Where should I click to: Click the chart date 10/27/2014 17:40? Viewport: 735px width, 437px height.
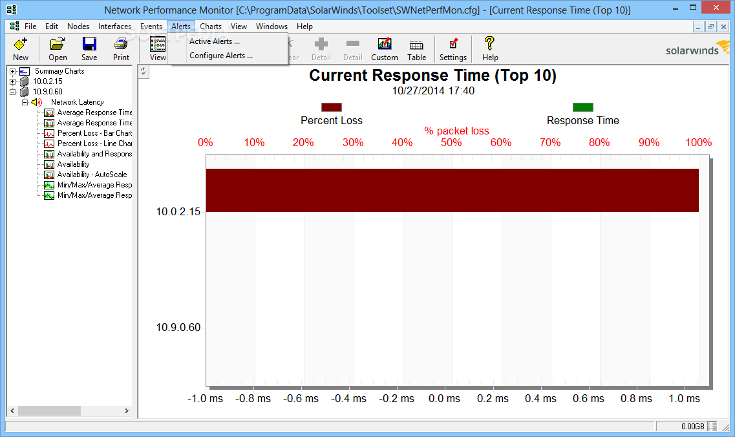pyautogui.click(x=433, y=91)
